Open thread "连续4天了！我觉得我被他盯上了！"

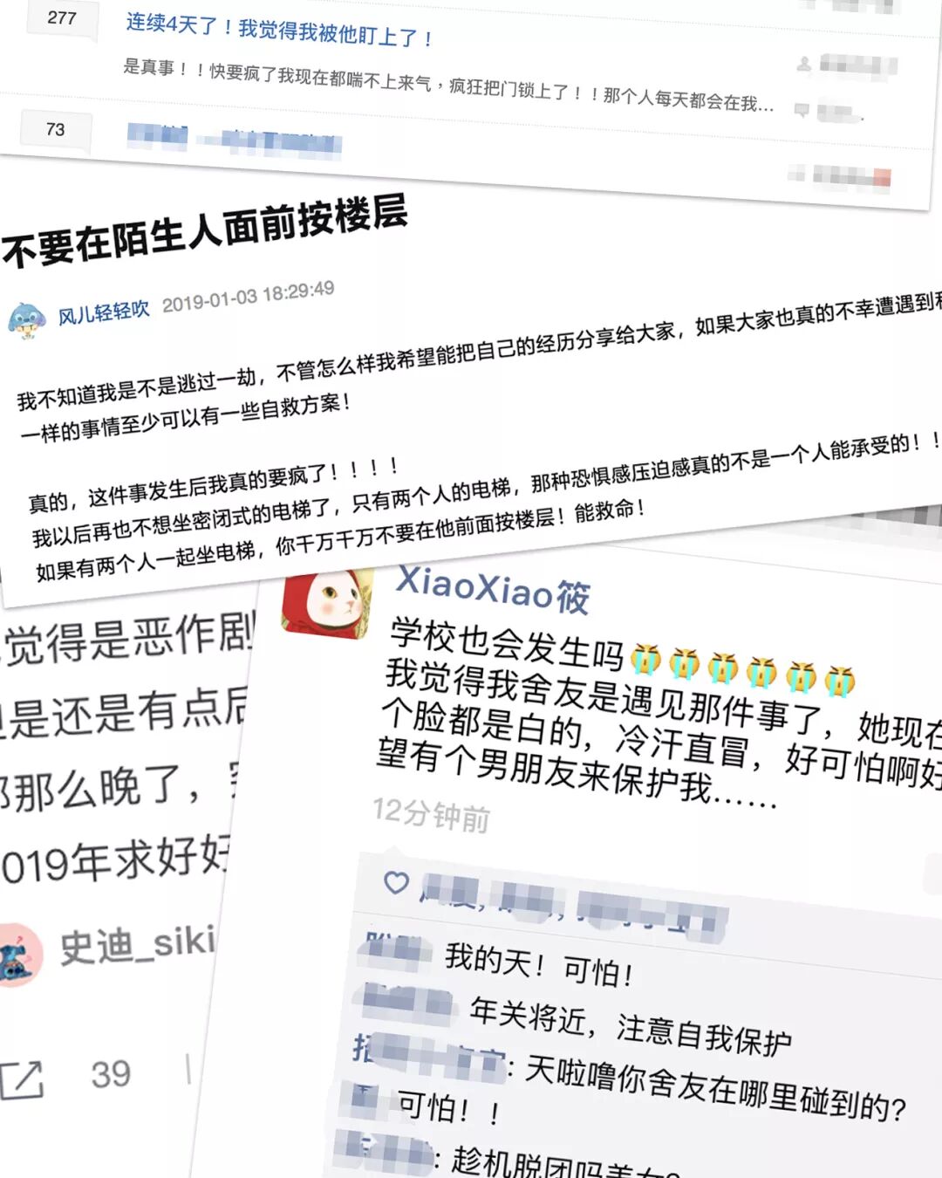click(x=279, y=30)
